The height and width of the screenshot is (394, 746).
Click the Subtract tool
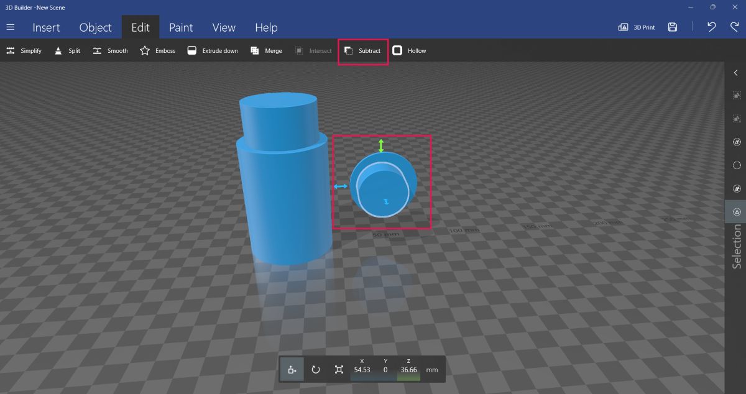pyautogui.click(x=362, y=50)
